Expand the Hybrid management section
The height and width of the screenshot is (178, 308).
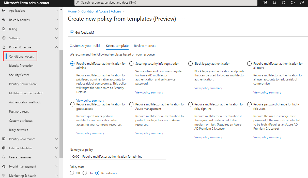point(56,167)
